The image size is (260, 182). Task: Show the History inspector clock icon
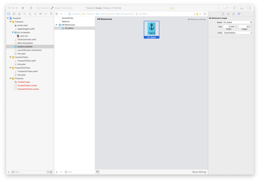pos(228,14)
